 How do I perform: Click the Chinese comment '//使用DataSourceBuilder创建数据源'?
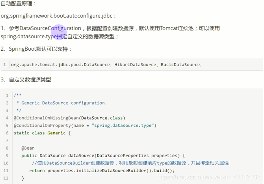click(x=73, y=163)
